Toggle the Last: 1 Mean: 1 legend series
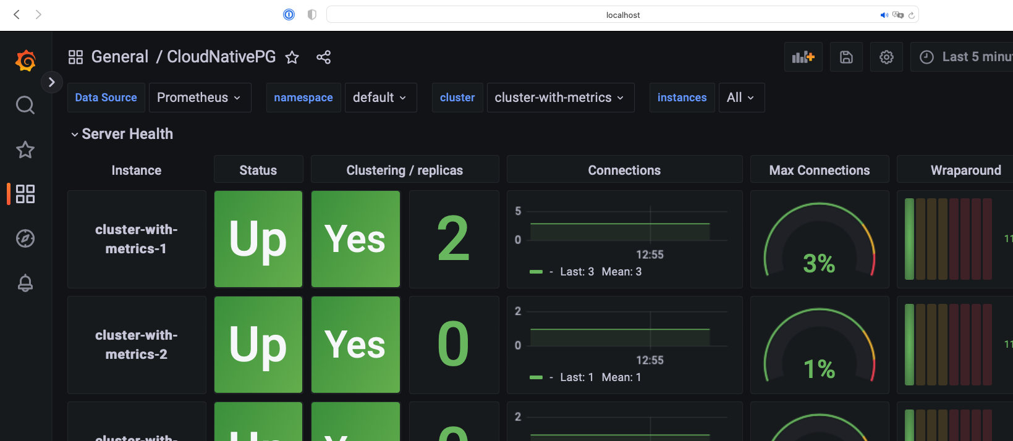 (586, 377)
